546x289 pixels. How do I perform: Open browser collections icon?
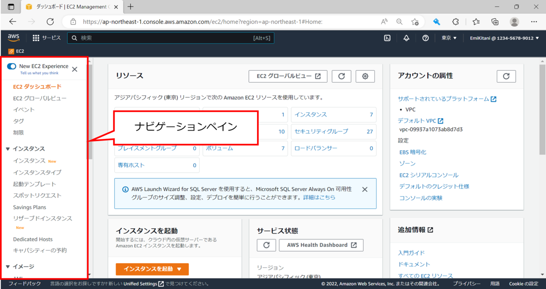pos(495,21)
